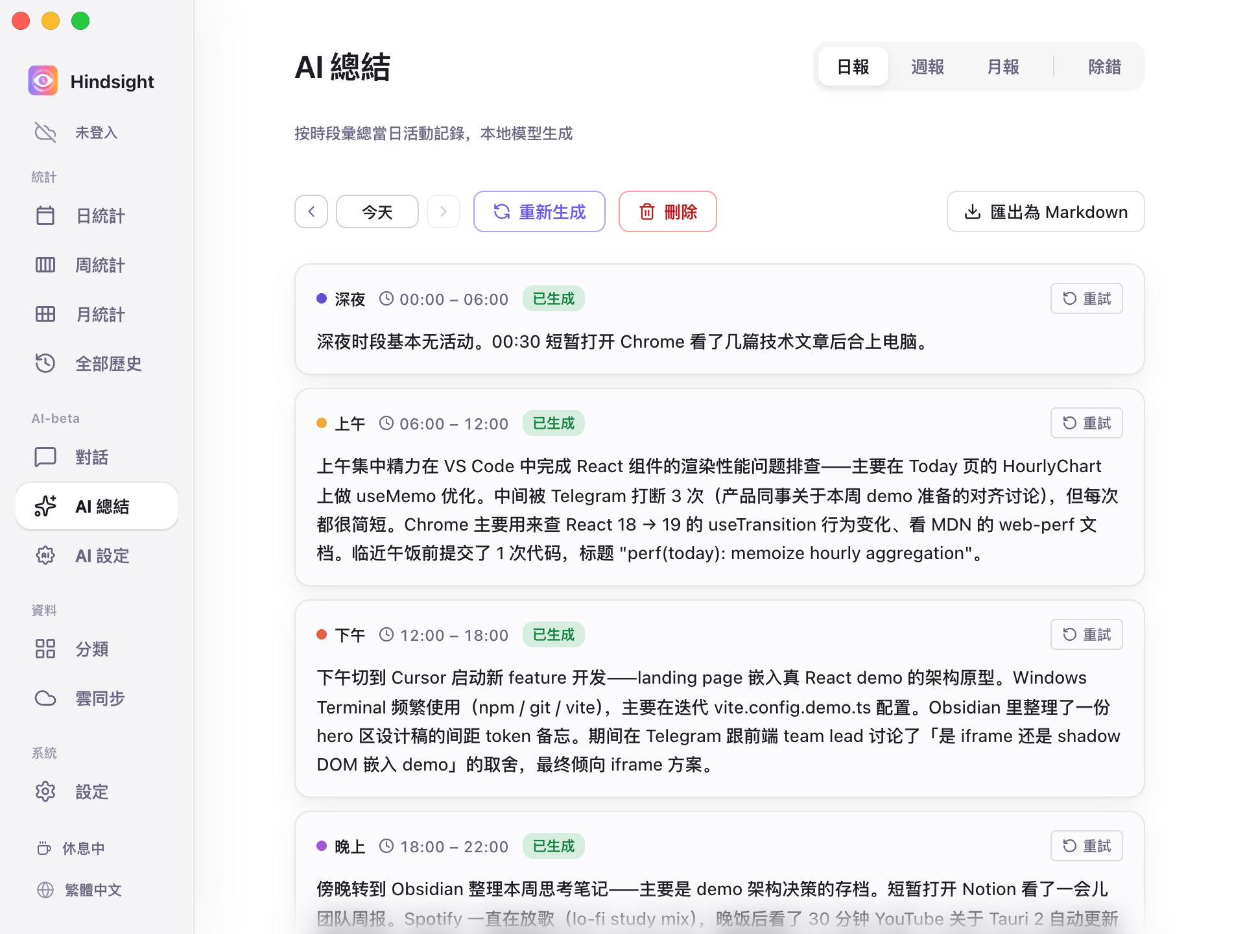Select 除錯 debug tab

point(1105,66)
